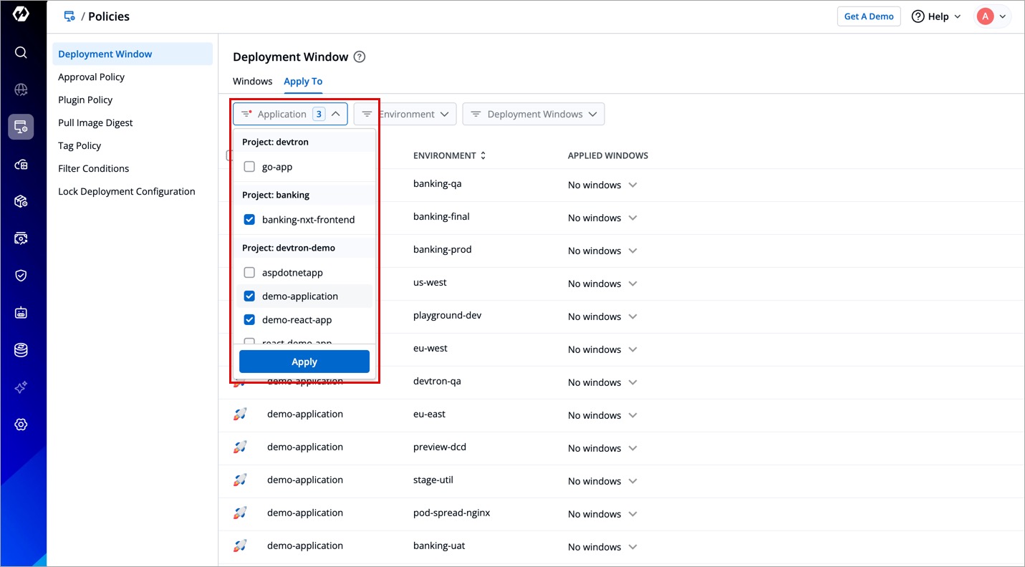Open the Environment filter dropdown
The height and width of the screenshot is (567, 1025).
405,115
